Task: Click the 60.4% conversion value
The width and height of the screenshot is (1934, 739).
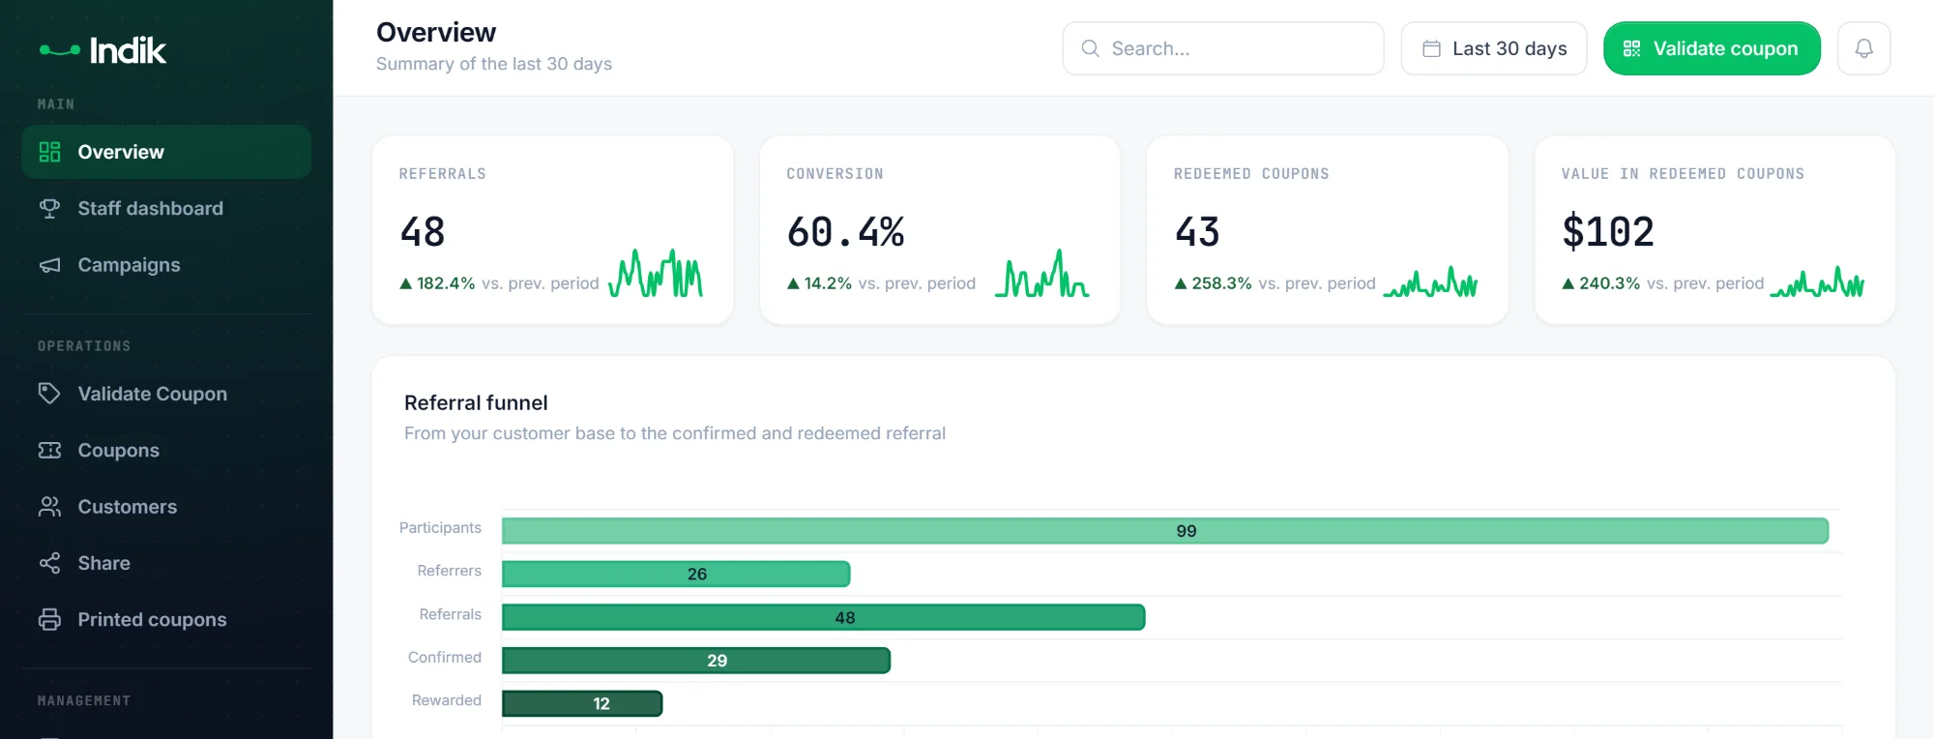Action: click(846, 232)
